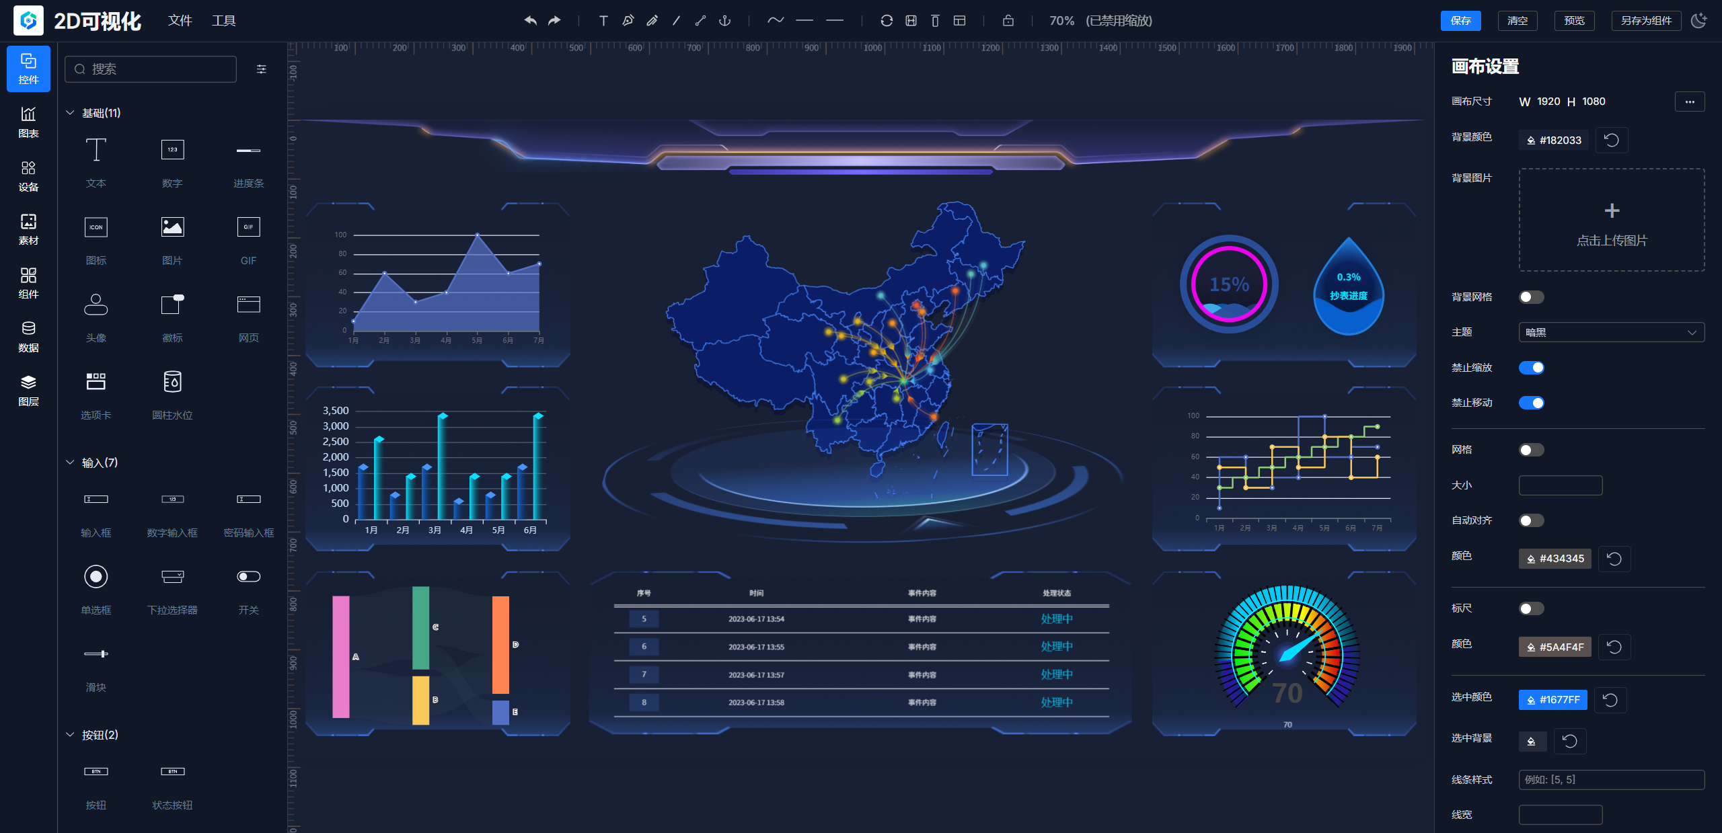This screenshot has width=1722, height=833.
Task: Switch to the 数据 sidebar tab
Action: (x=28, y=337)
